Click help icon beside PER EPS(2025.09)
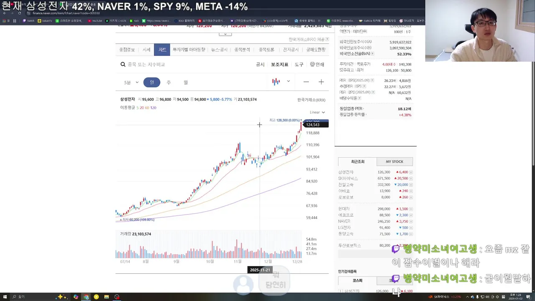The height and width of the screenshot is (301, 535). point(373,81)
